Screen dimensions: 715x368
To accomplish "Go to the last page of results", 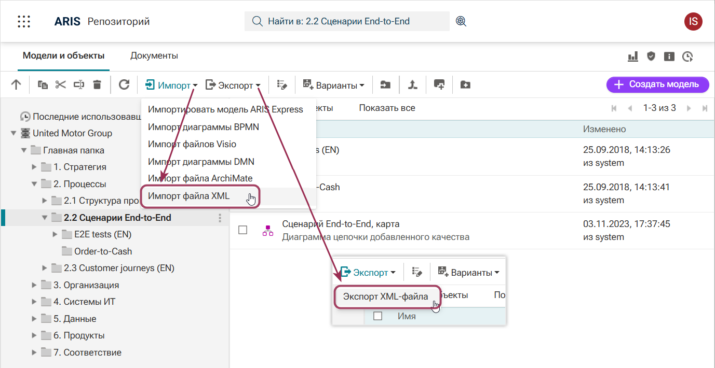I will 705,108.
